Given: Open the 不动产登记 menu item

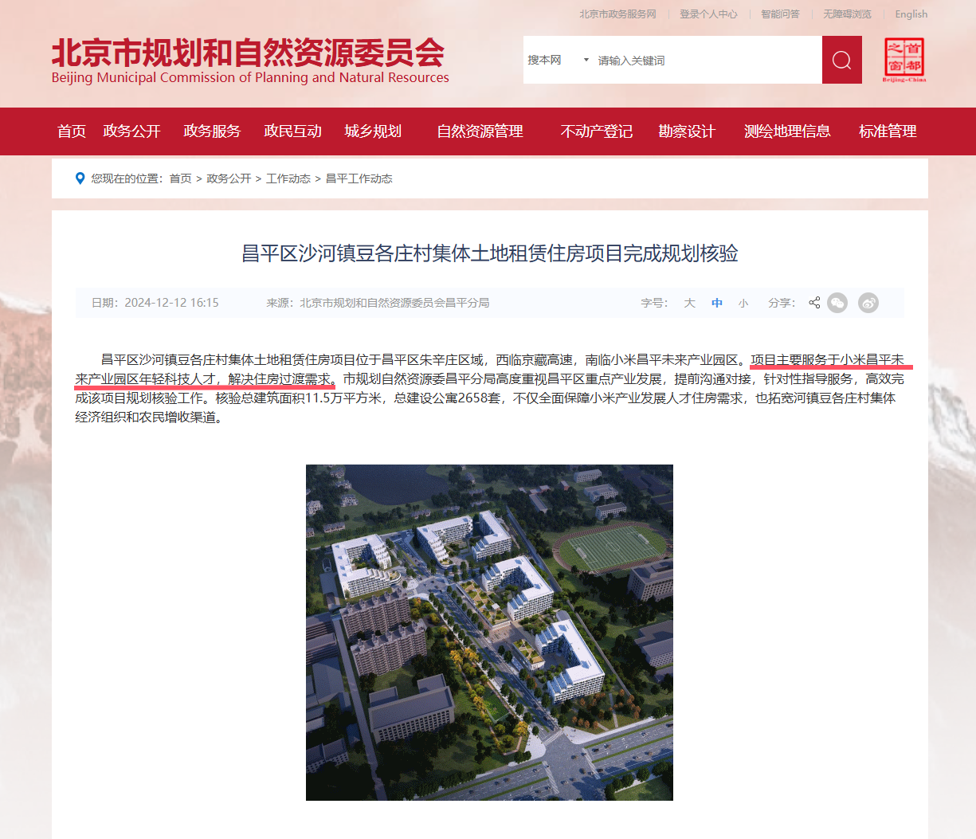Looking at the screenshot, I should pyautogui.click(x=597, y=131).
